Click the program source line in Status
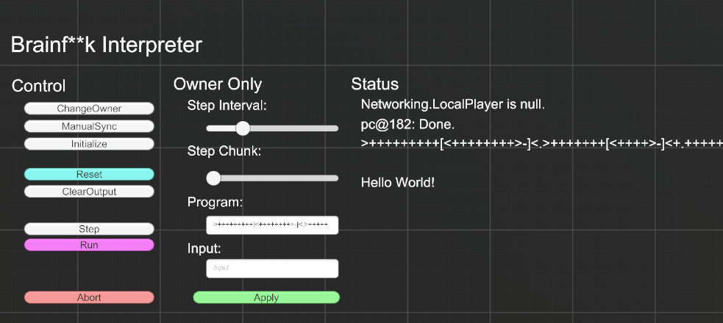The width and height of the screenshot is (723, 323). 542,144
